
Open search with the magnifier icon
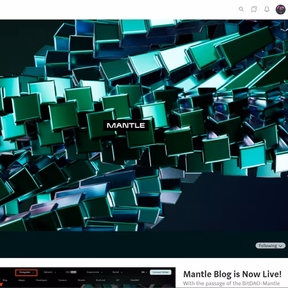point(241,9)
